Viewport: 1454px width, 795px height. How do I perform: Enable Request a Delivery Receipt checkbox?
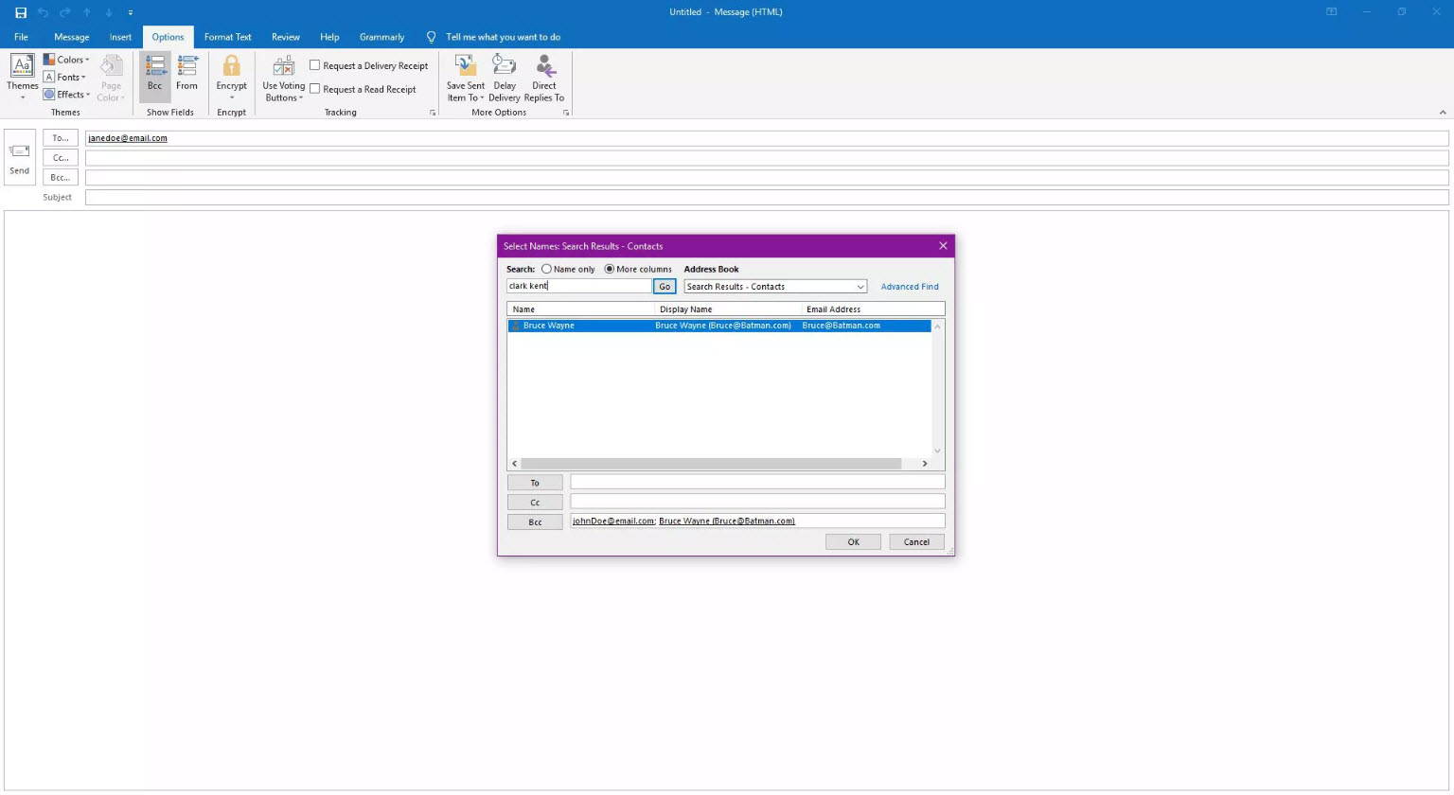(315, 65)
